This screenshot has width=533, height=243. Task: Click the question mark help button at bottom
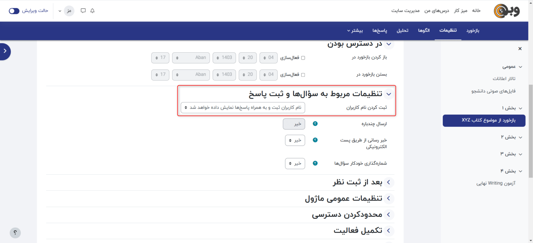pos(15,233)
